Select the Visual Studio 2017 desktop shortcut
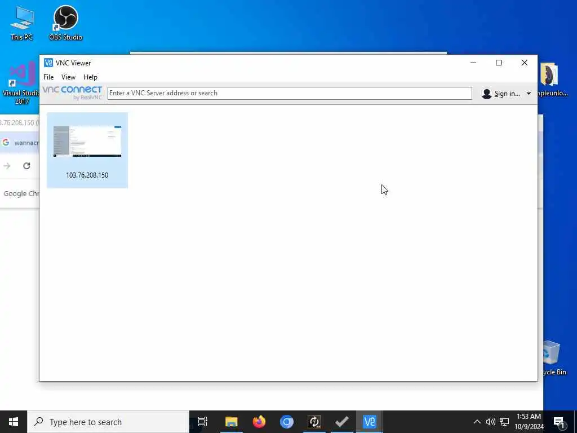577x433 pixels. [x=21, y=83]
